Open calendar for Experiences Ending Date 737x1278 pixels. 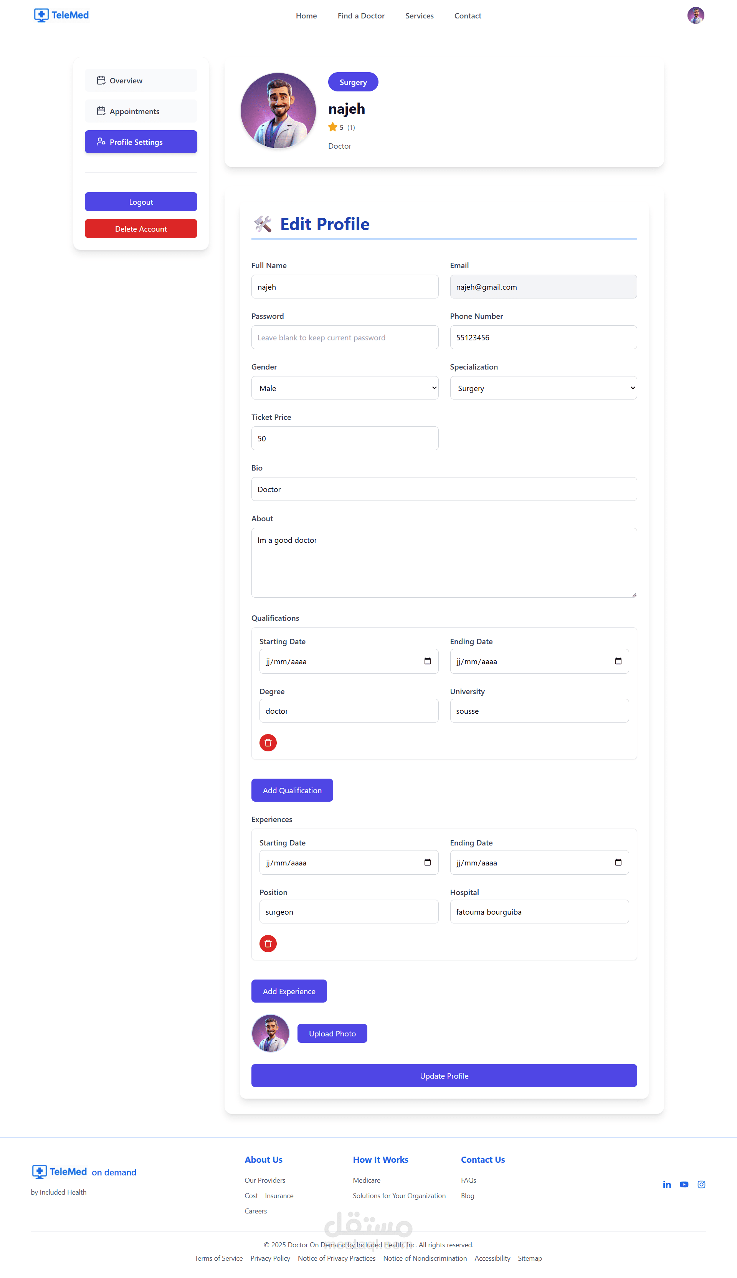click(x=618, y=862)
